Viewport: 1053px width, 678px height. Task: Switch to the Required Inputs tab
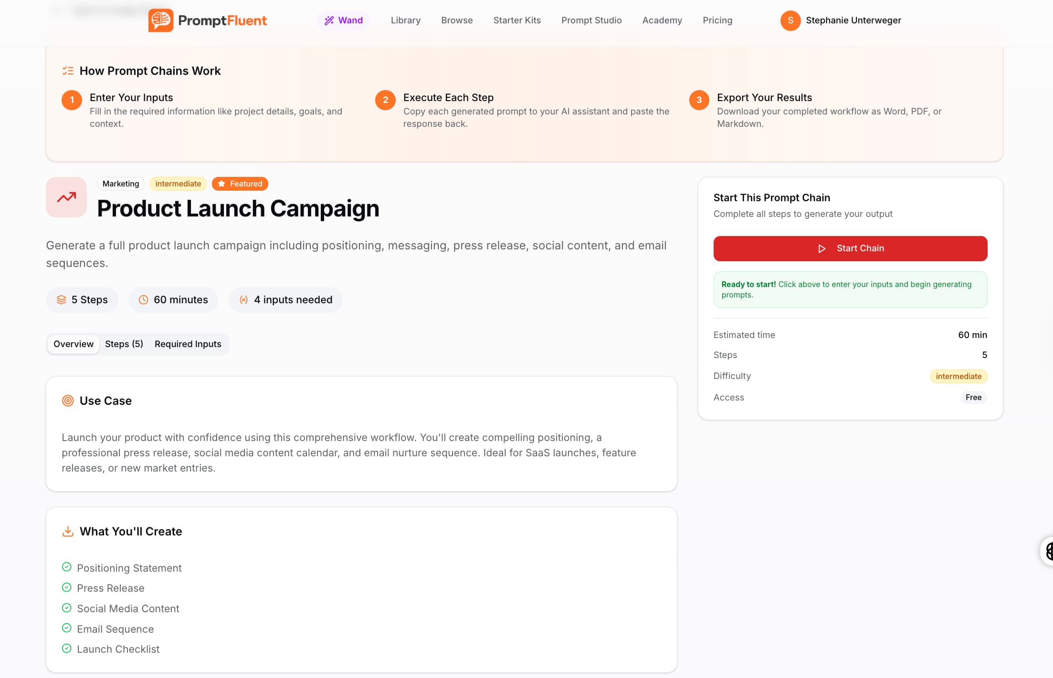[x=188, y=344]
